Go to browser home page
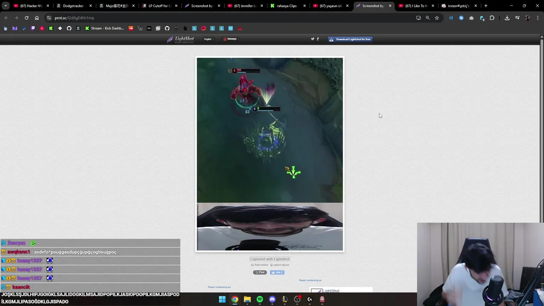This screenshot has height=306, width=544. (37, 18)
